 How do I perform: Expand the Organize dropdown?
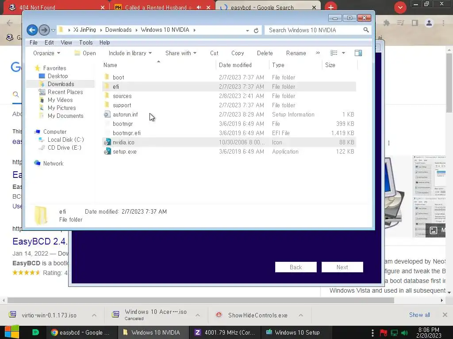click(46, 53)
